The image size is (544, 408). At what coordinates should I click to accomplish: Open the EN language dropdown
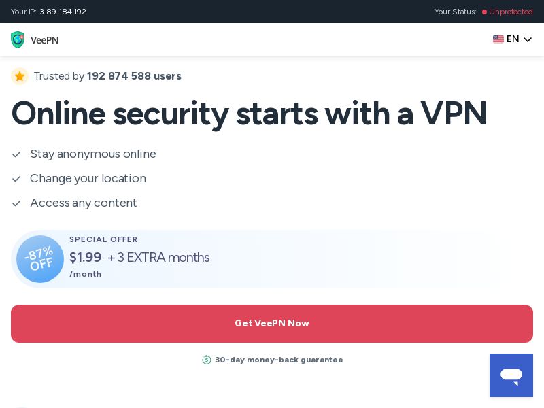point(513,39)
